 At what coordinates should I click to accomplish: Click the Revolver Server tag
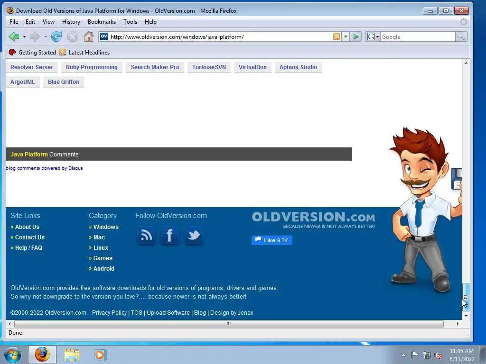tap(32, 67)
